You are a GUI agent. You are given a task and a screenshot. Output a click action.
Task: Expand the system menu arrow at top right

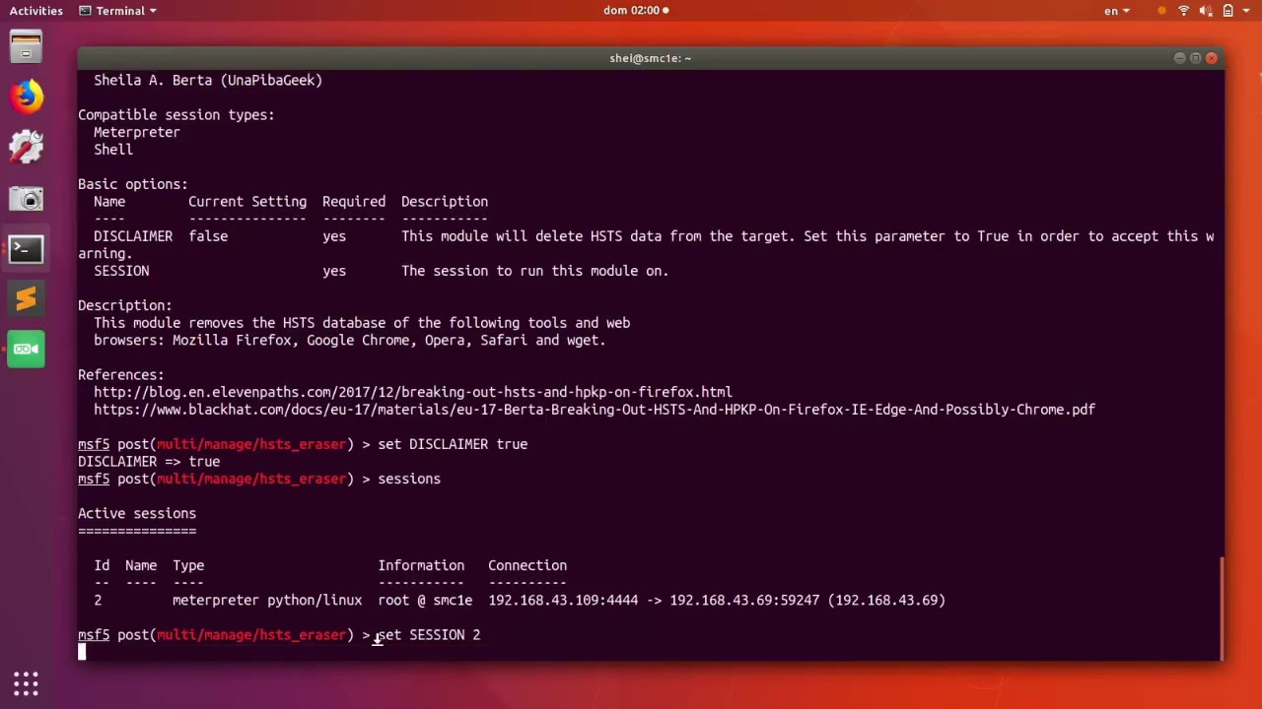click(x=1247, y=11)
